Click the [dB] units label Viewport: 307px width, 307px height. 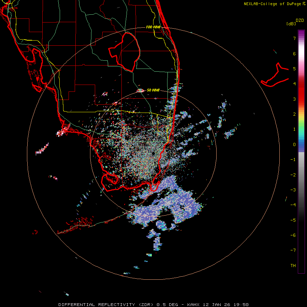point(291,24)
